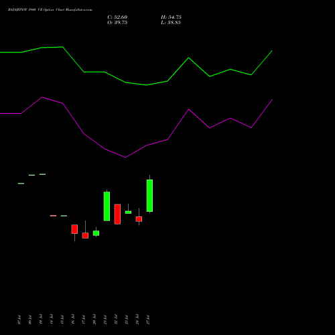
Task: Click the 21 Jul date axis label
Action: 105,320
